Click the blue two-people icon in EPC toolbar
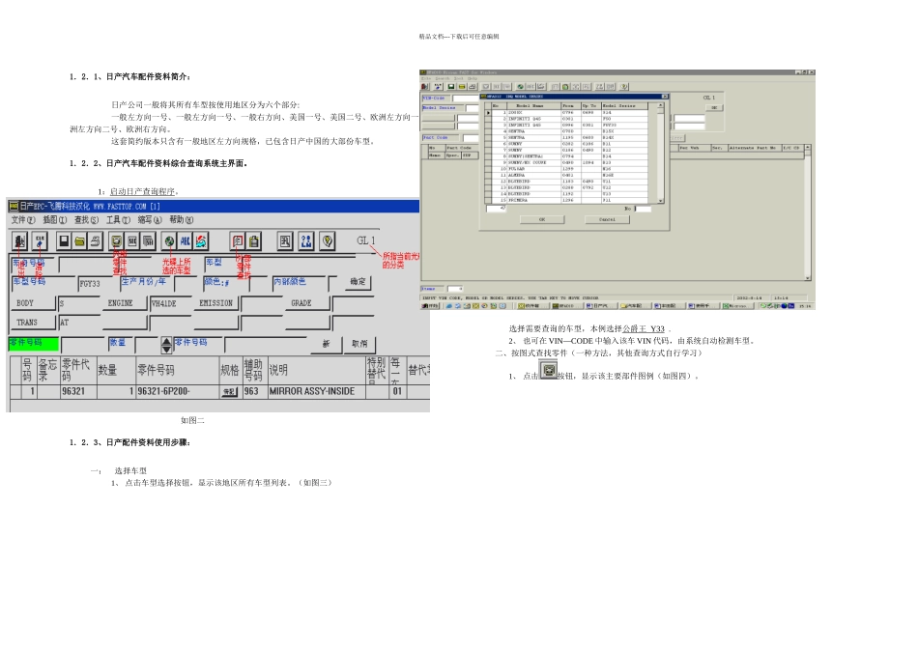Screen dimensions: 918x649 point(306,241)
